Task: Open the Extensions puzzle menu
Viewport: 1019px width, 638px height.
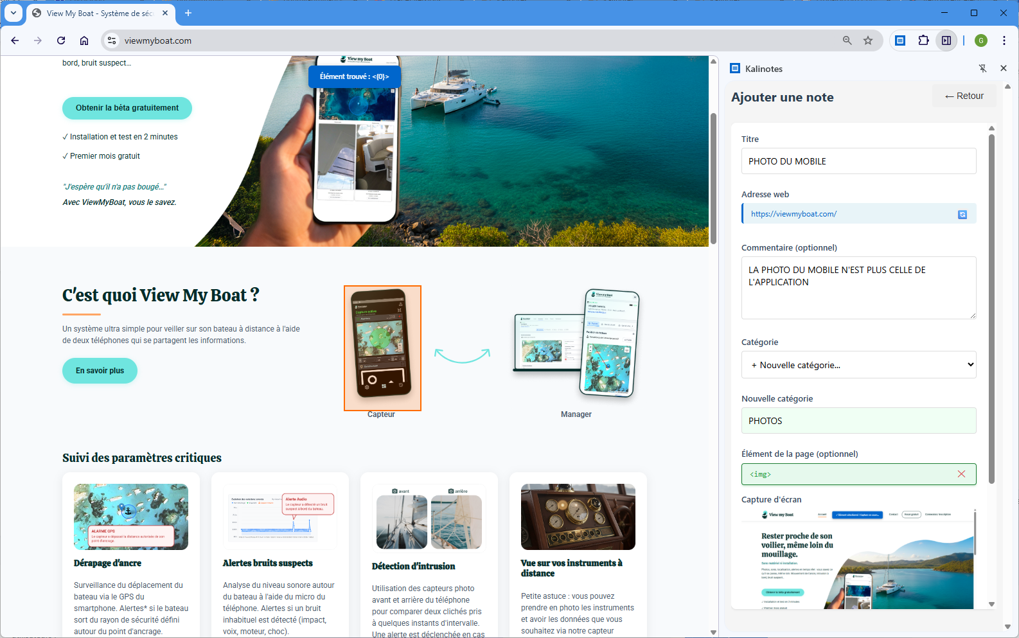Action: [923, 40]
